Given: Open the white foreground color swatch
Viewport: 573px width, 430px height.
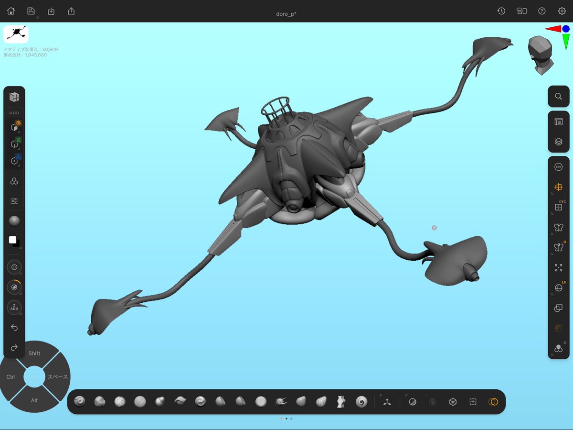Looking at the screenshot, I should pos(12,240).
